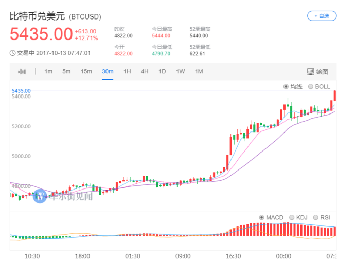Viewport: 337px width, 265px height.
Task: Click the 比特币兑美元 title
Action: pyautogui.click(x=37, y=16)
